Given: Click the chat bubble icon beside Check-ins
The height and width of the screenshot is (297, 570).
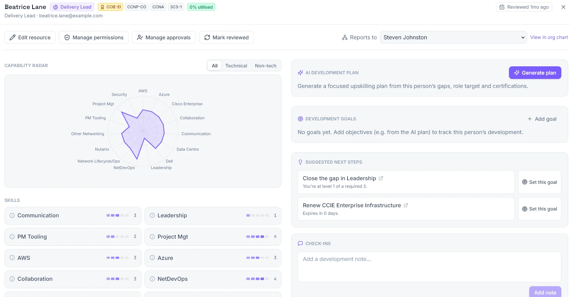Looking at the screenshot, I should 301,244.
